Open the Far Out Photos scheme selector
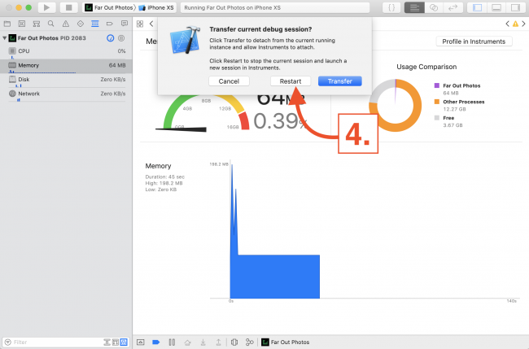The width and height of the screenshot is (529, 349). (x=109, y=7)
